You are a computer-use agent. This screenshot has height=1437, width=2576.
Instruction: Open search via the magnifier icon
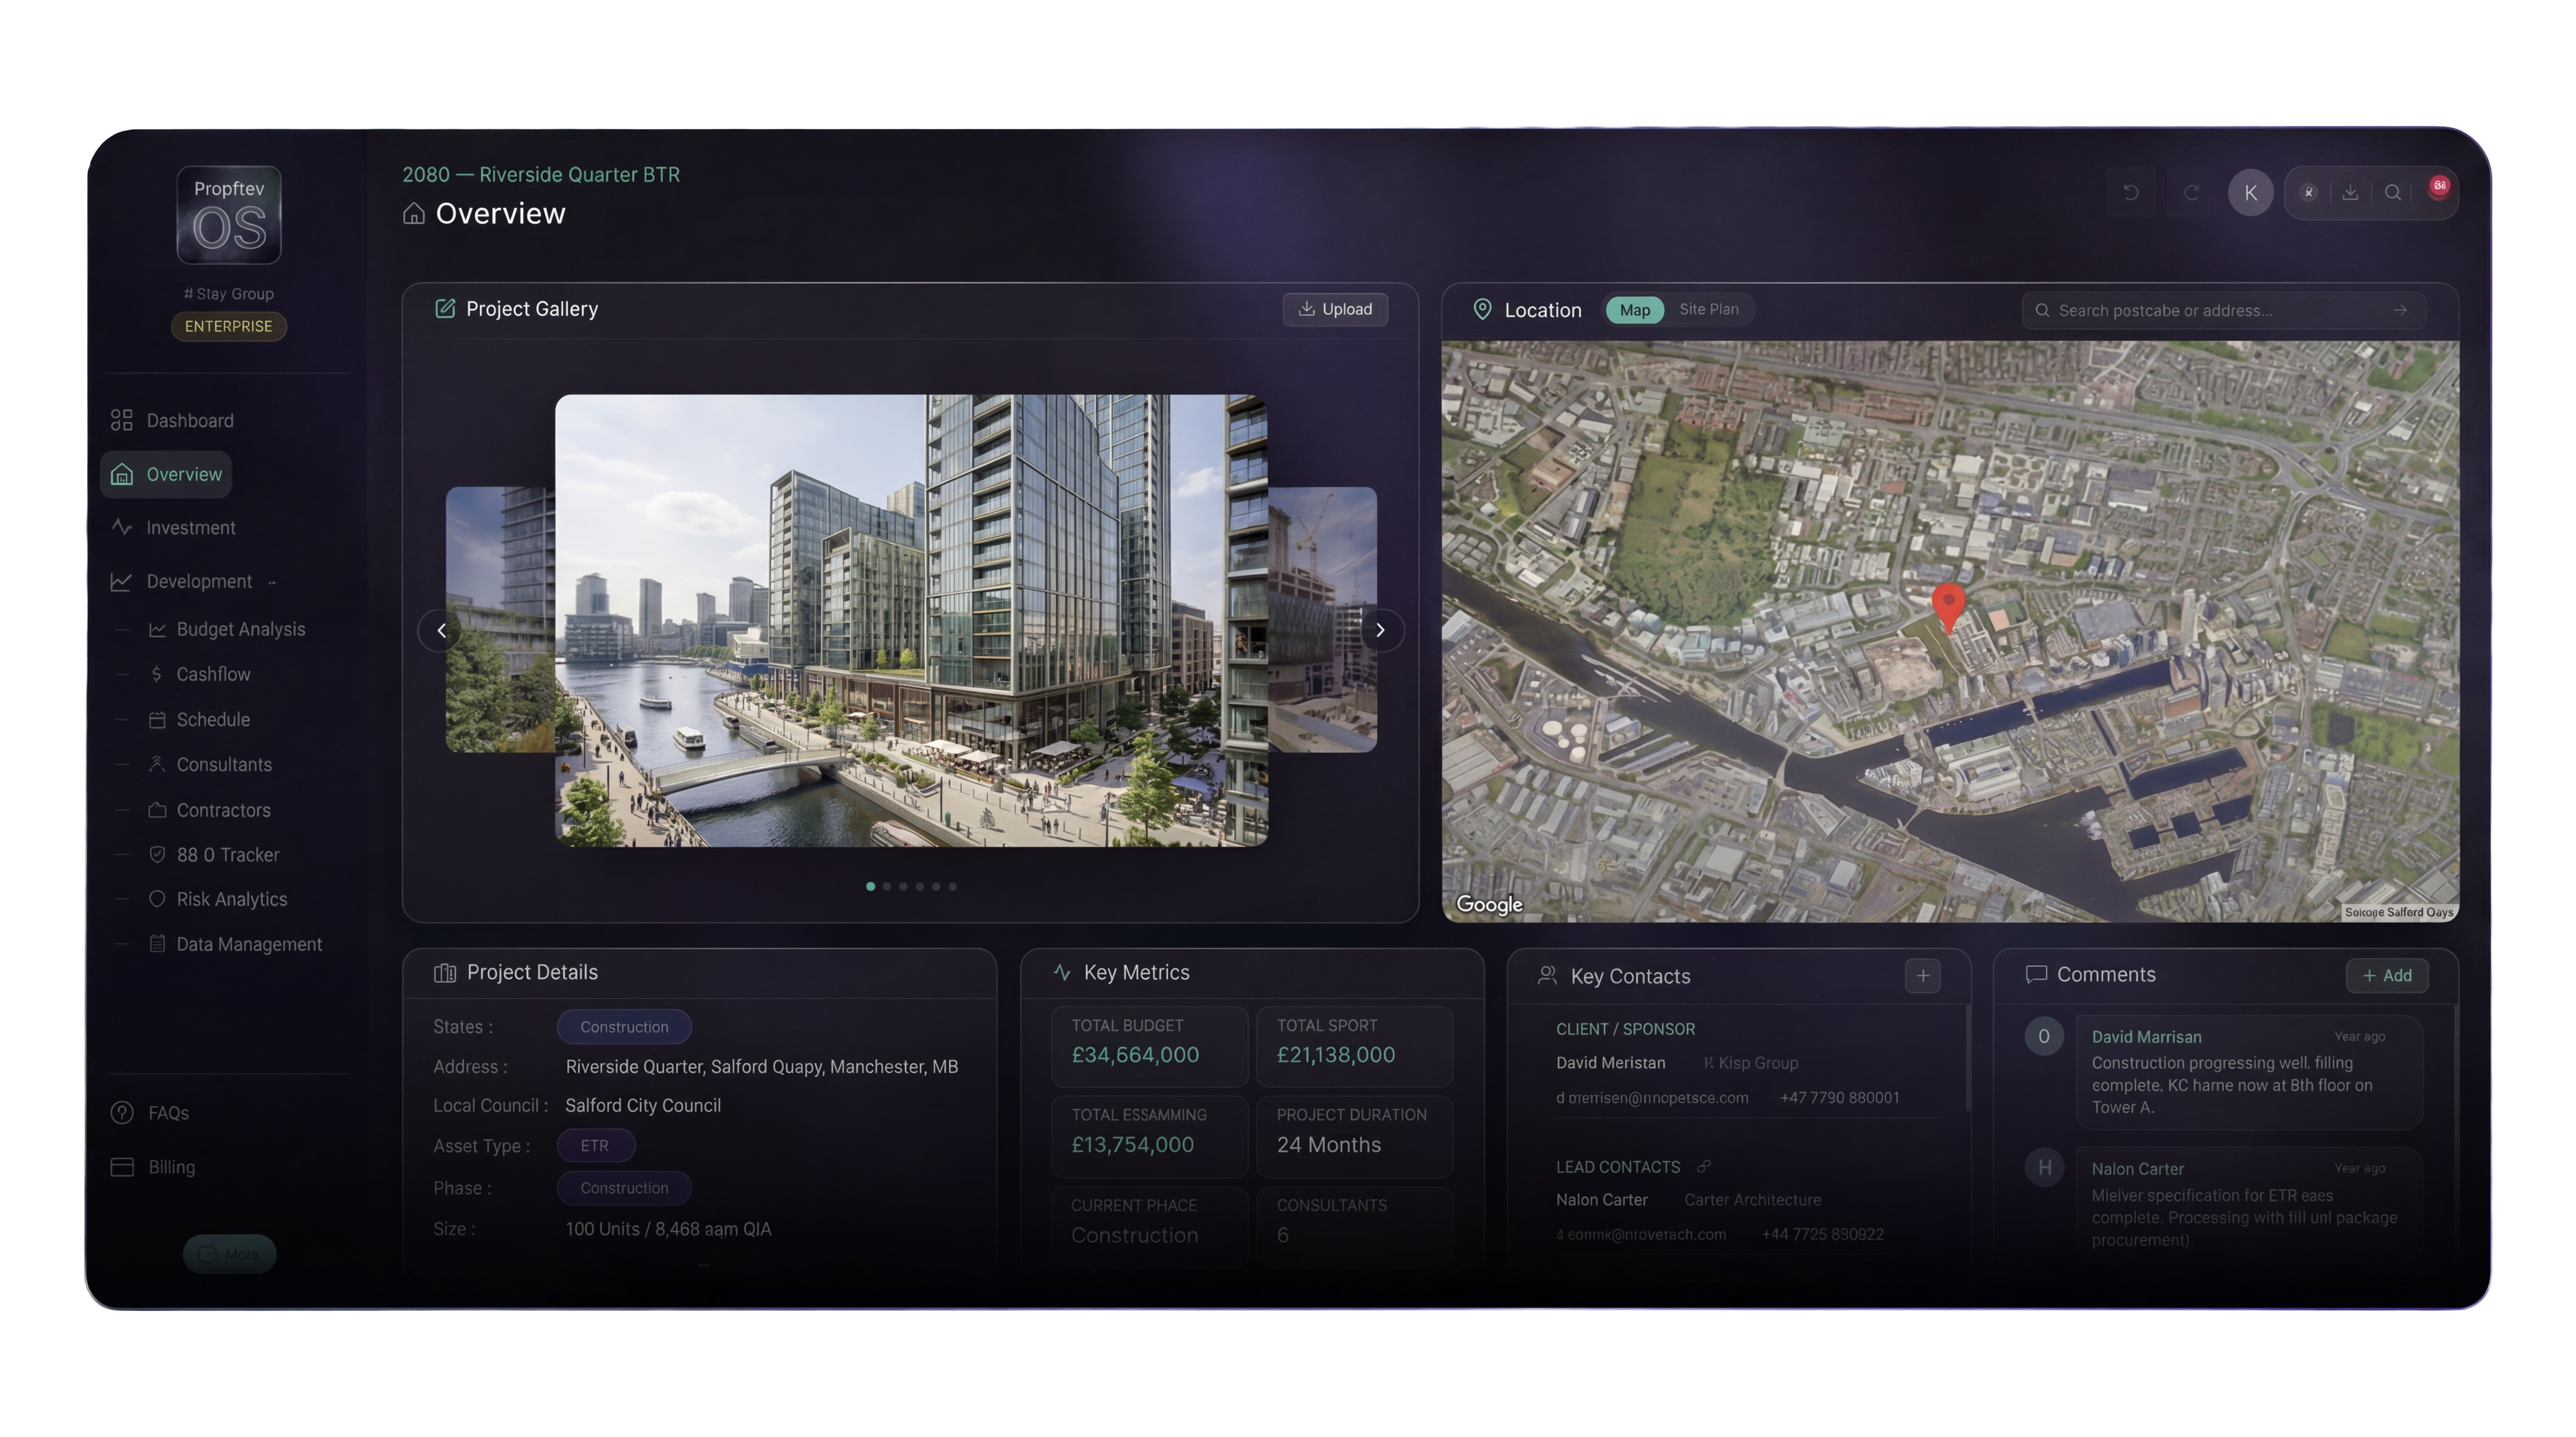pyautogui.click(x=2393, y=193)
